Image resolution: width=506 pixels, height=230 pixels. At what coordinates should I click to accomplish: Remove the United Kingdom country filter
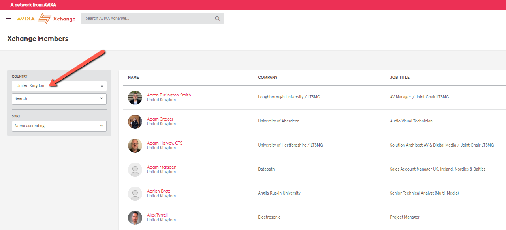[102, 86]
